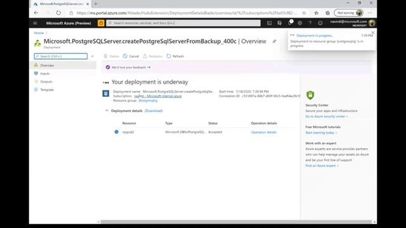Select Inputs in the left menu
Viewport: 406px width, 228px height.
pos(63,73)
